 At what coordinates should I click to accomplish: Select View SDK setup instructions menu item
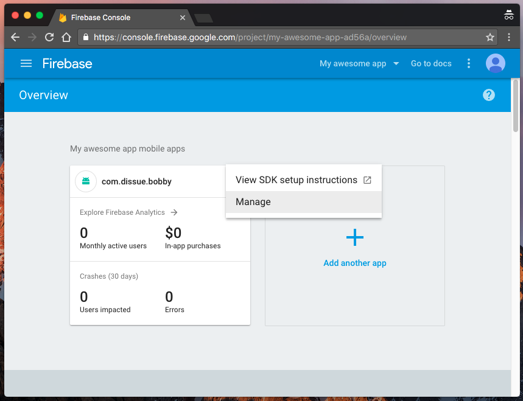tap(304, 180)
